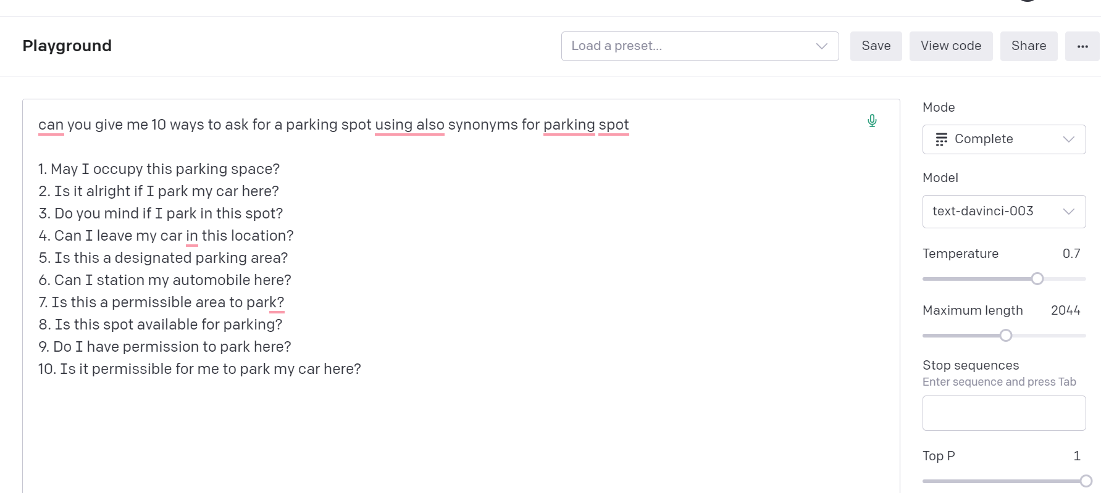Click the Playground heading

pyautogui.click(x=67, y=46)
